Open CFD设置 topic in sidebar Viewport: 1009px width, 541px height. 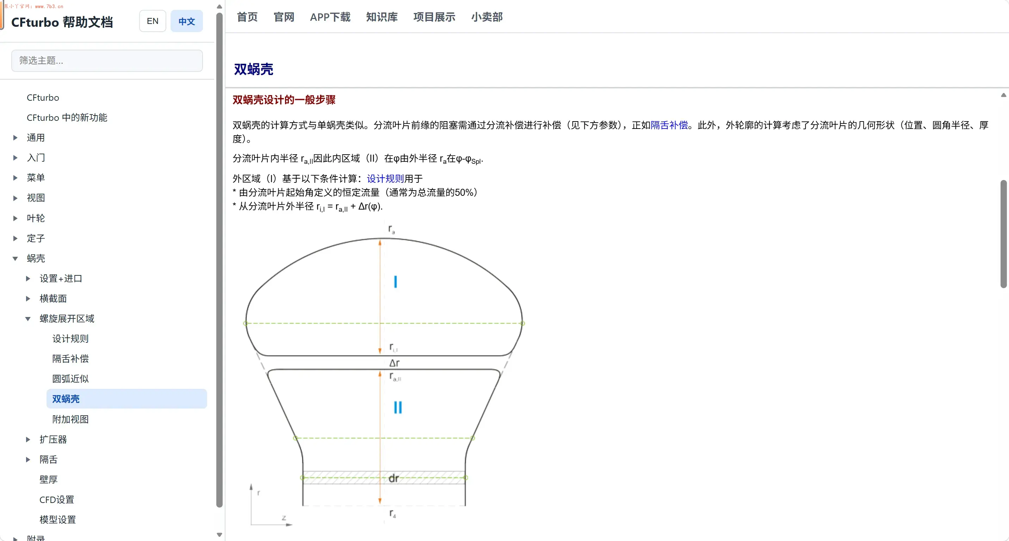(57, 500)
